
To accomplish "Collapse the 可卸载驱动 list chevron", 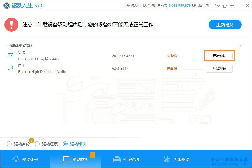I will click(241, 45).
